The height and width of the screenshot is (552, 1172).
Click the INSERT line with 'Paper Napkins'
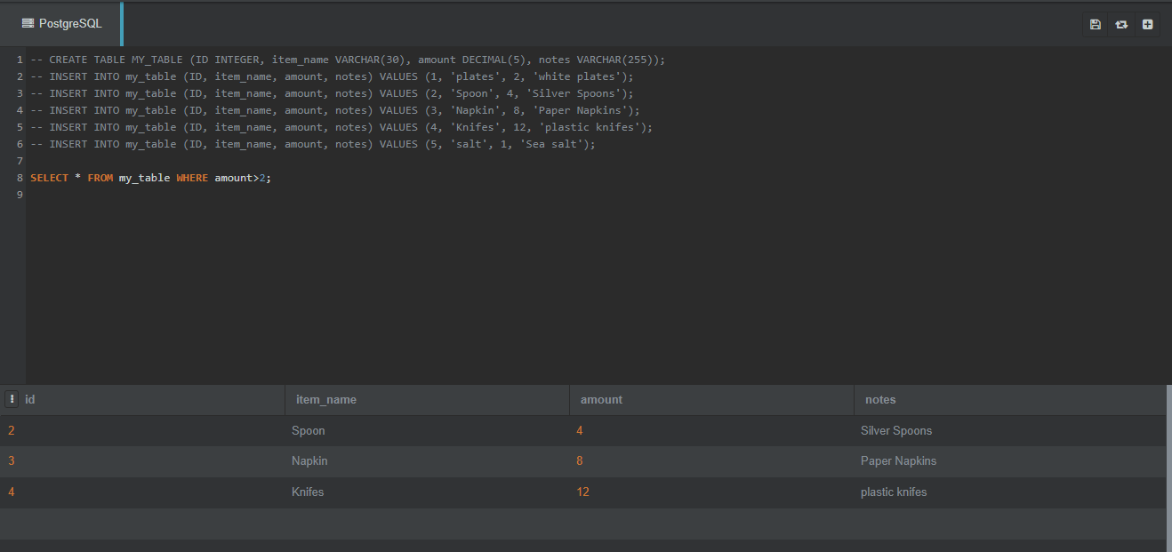[x=335, y=110]
